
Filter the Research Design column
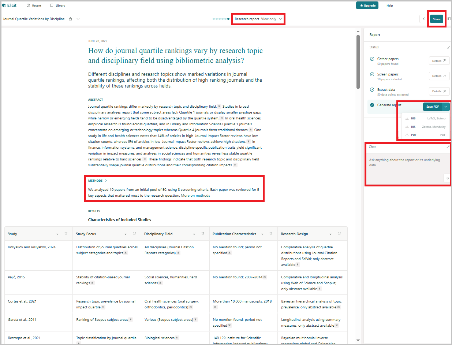tap(330, 234)
